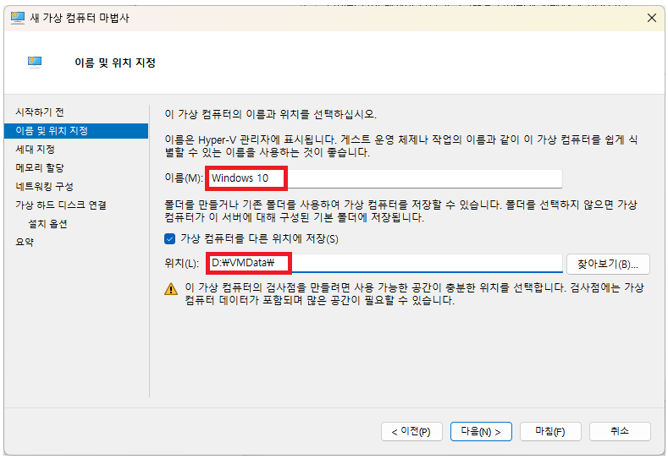Go to the 세대 지정 step
The image size is (668, 459).
click(35, 150)
